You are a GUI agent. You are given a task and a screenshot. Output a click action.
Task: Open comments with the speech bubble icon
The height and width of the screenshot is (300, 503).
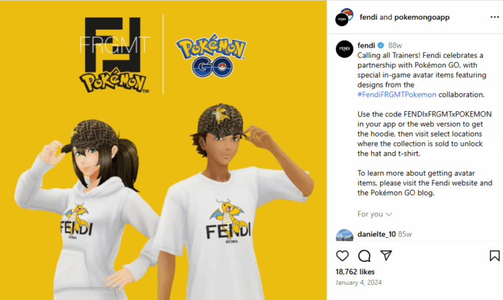pyautogui.click(x=364, y=256)
